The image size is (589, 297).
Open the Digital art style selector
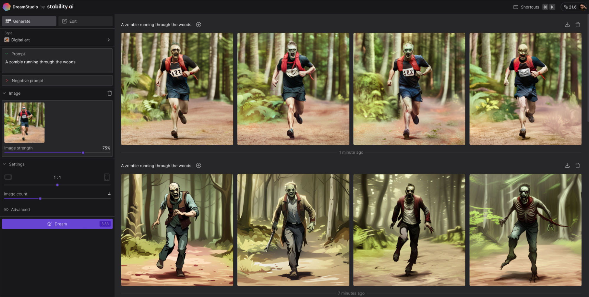(x=57, y=40)
